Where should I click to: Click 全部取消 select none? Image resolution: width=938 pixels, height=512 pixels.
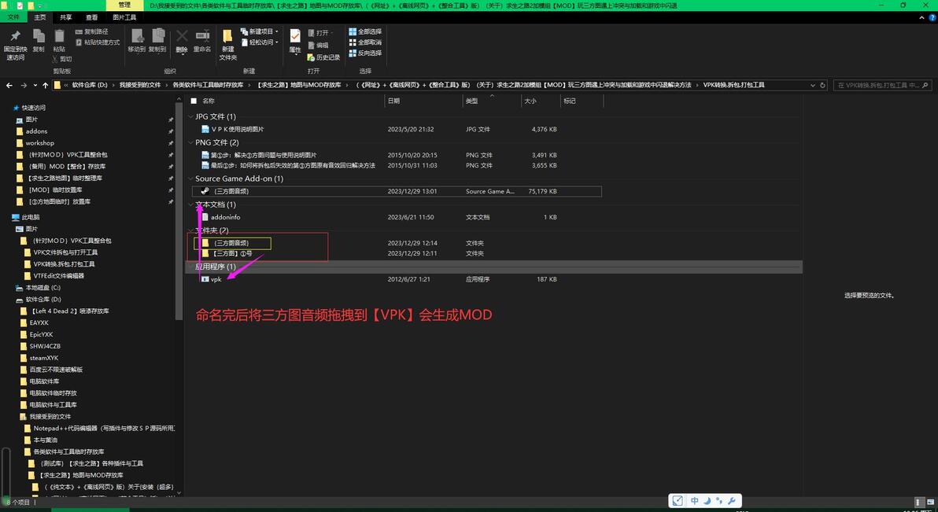click(x=365, y=42)
